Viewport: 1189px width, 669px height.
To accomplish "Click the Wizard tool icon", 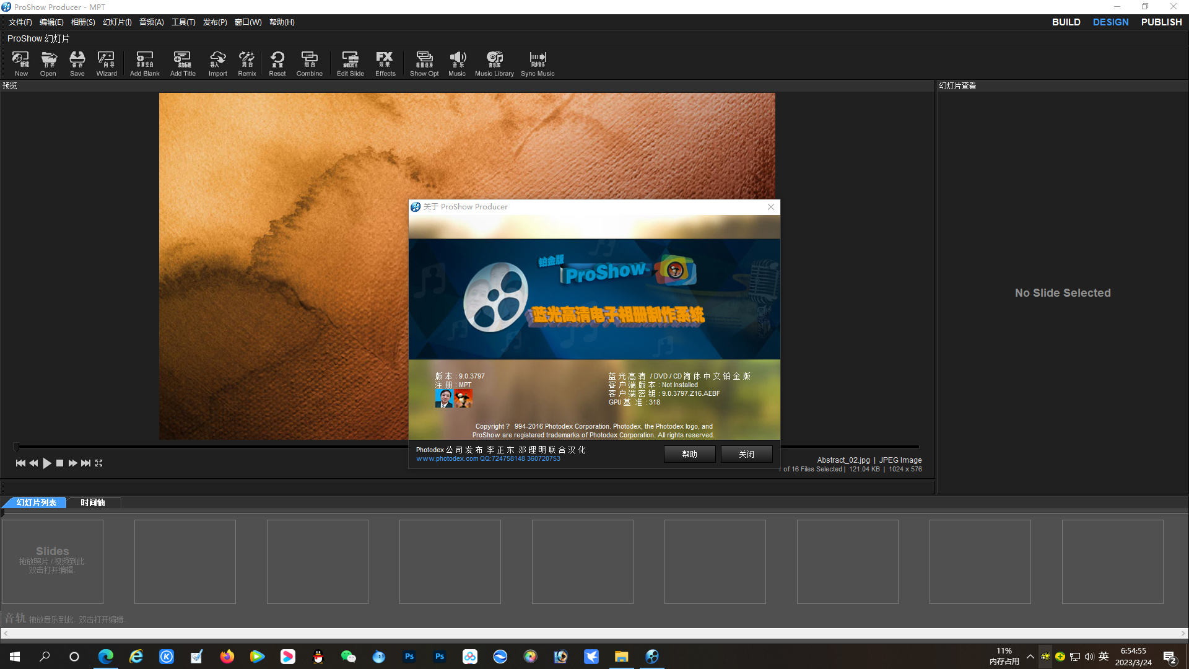I will click(x=107, y=63).
